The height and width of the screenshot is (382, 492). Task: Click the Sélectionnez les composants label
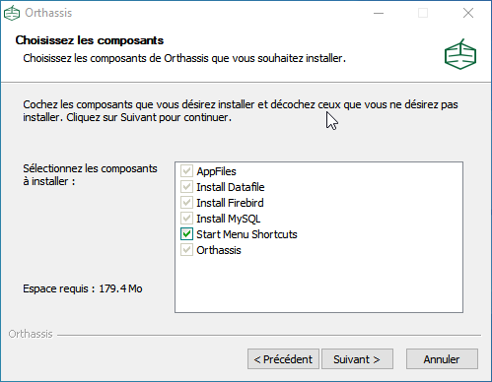pos(90,174)
